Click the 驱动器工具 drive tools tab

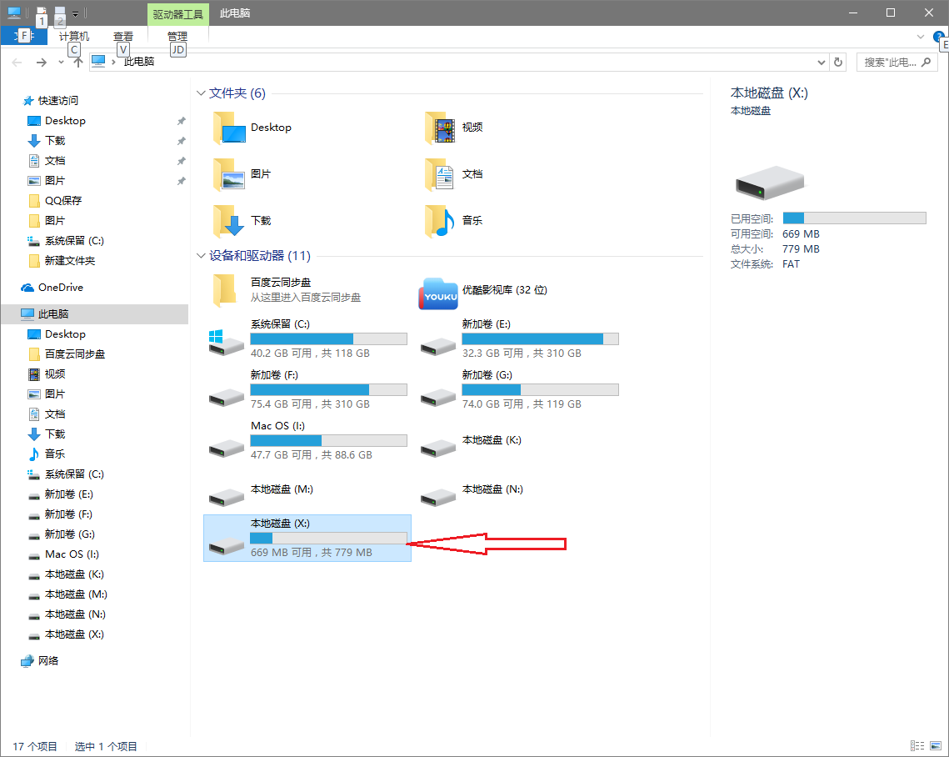coord(178,14)
